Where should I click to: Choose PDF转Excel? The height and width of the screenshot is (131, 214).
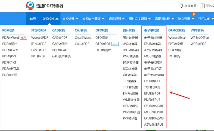(x=10, y=50)
